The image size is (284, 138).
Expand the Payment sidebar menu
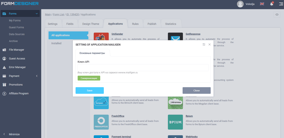(37, 76)
